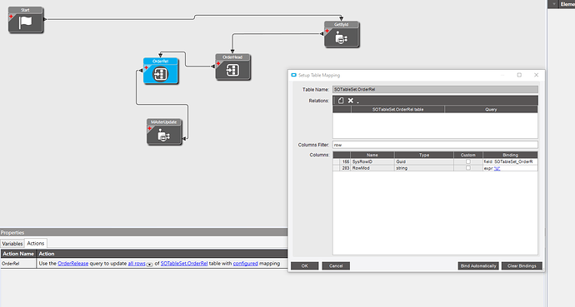Click the "U" expression link in Binding
The width and height of the screenshot is (575, 307).
click(x=497, y=168)
